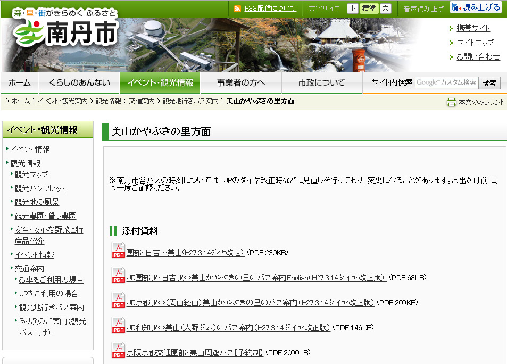Click the 美山かやぶきの里方面 page heading

(x=161, y=131)
